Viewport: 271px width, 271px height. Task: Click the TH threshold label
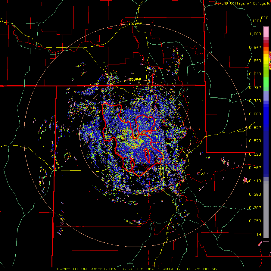(x=259, y=235)
